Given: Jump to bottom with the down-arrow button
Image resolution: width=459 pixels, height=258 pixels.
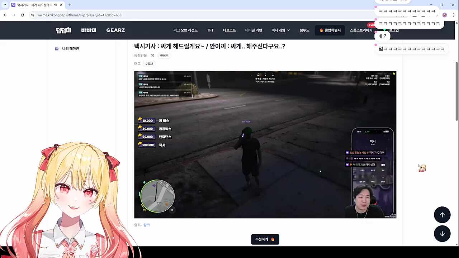Looking at the screenshot, I should (x=442, y=234).
